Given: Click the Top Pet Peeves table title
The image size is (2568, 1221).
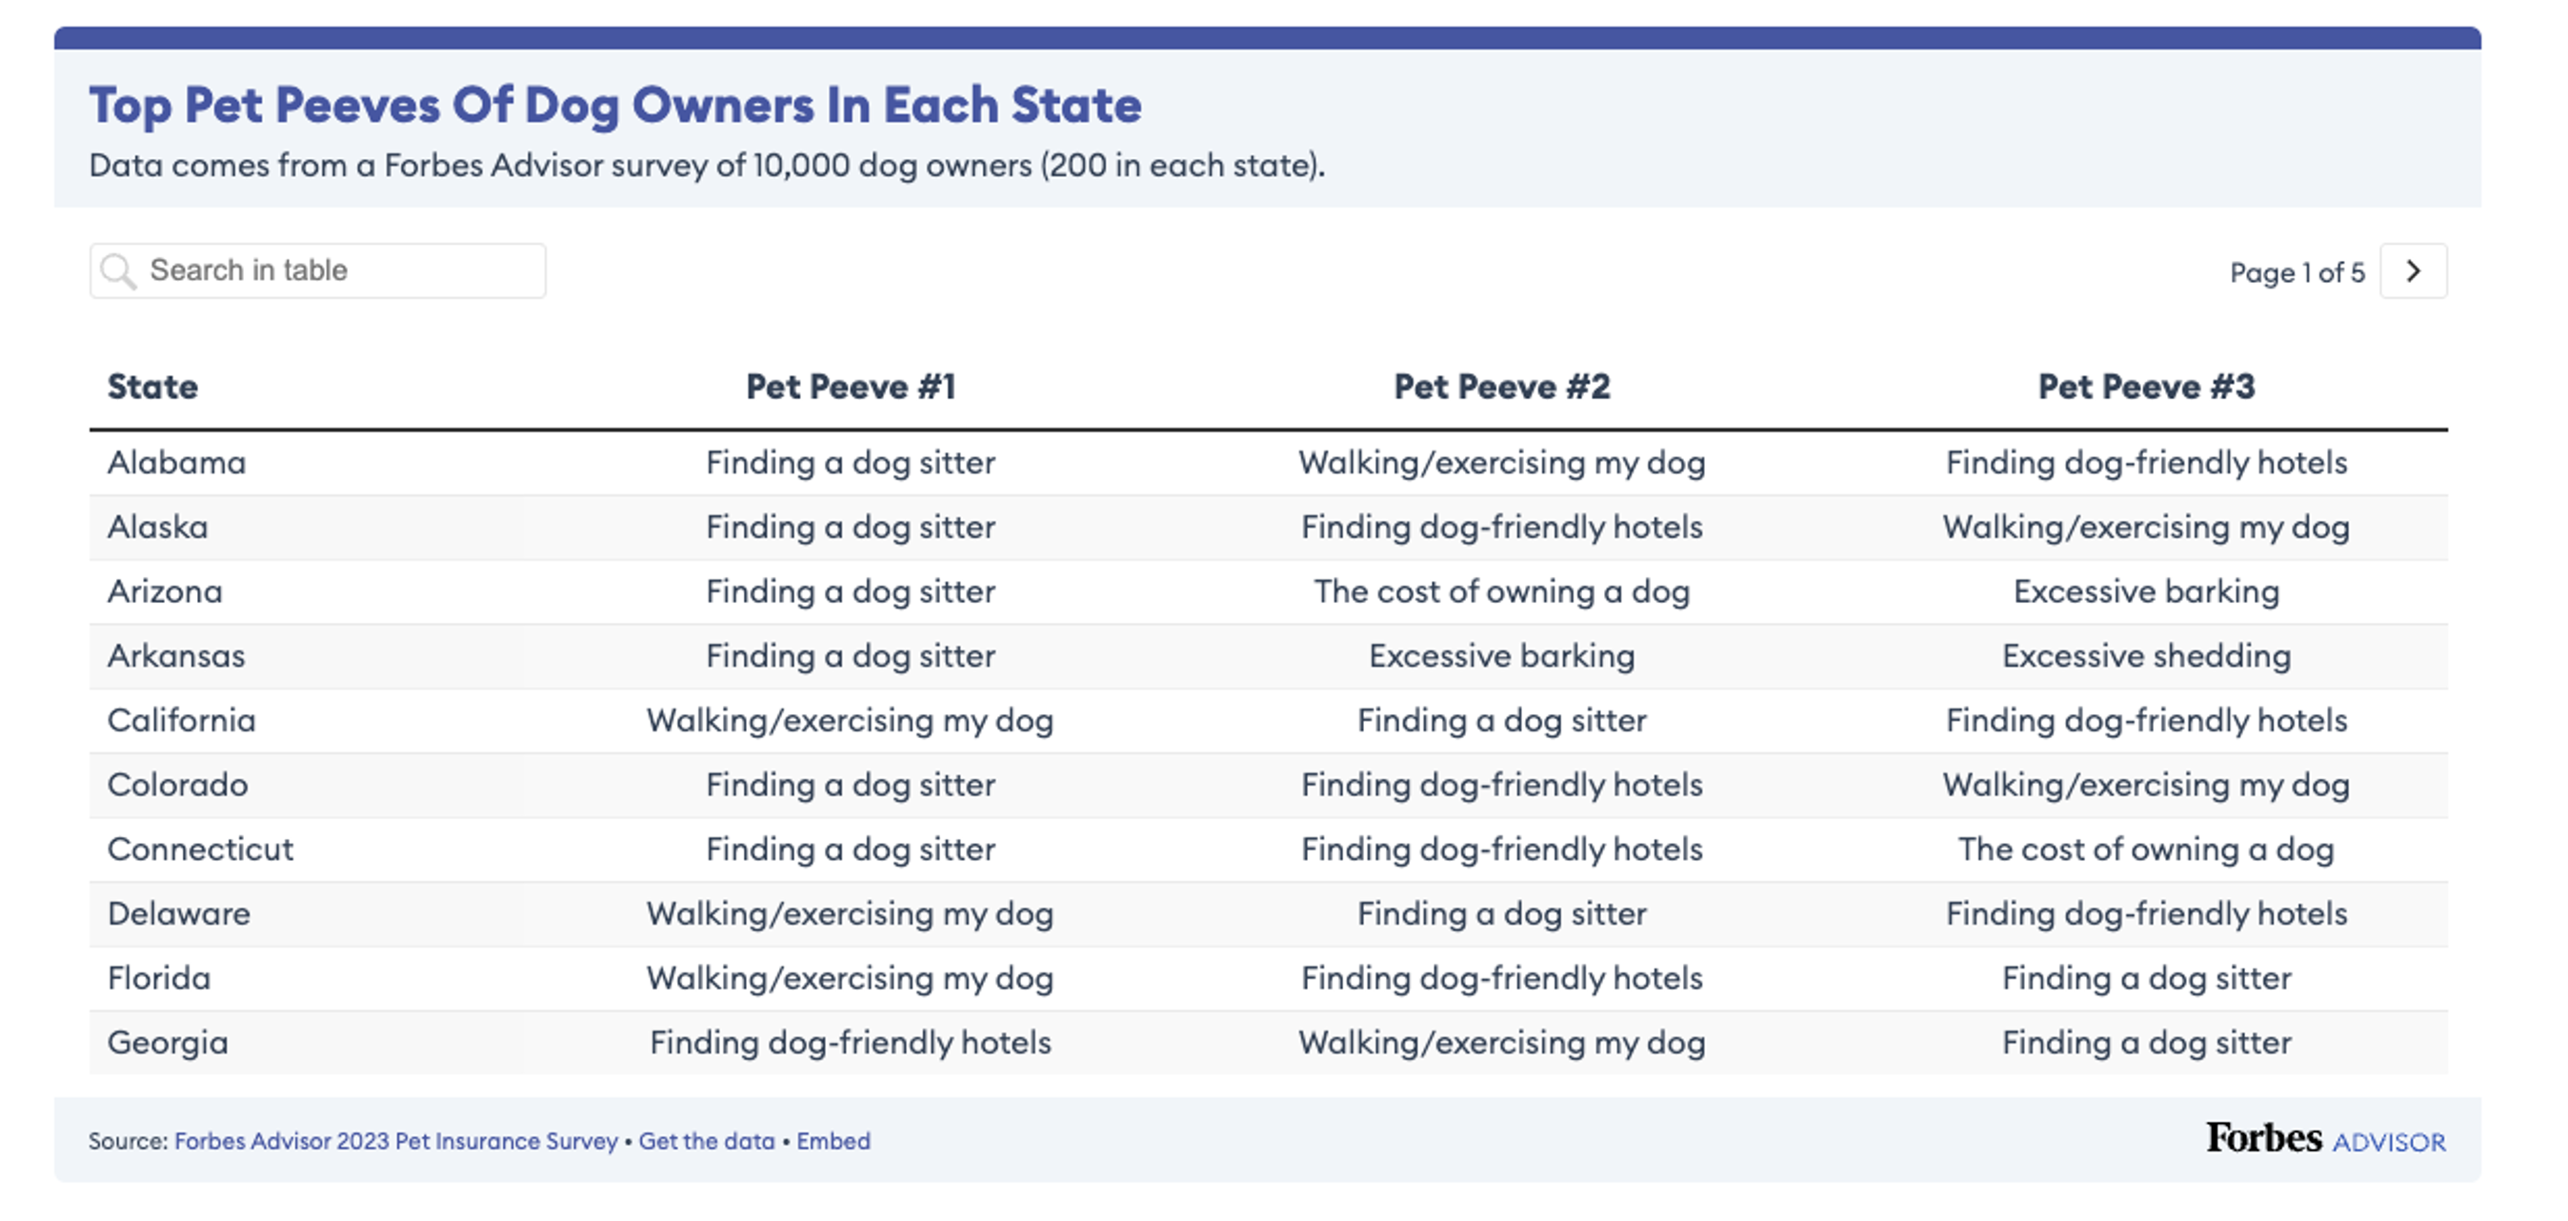Looking at the screenshot, I should [615, 106].
